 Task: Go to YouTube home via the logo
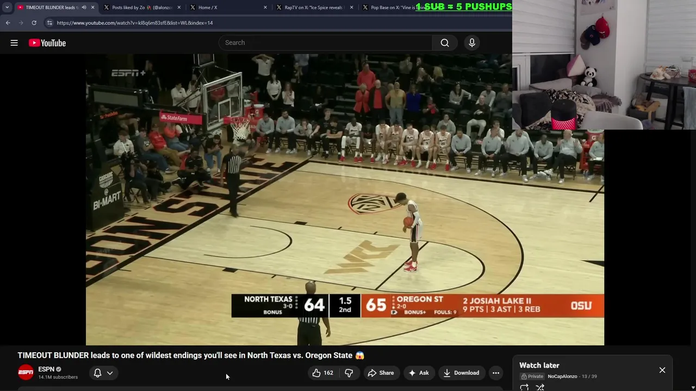point(47,43)
